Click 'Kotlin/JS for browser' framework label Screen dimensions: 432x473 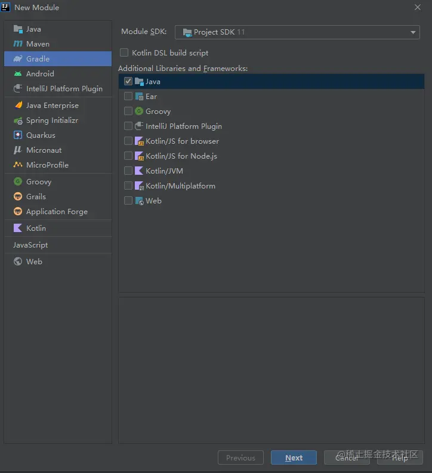(x=182, y=141)
